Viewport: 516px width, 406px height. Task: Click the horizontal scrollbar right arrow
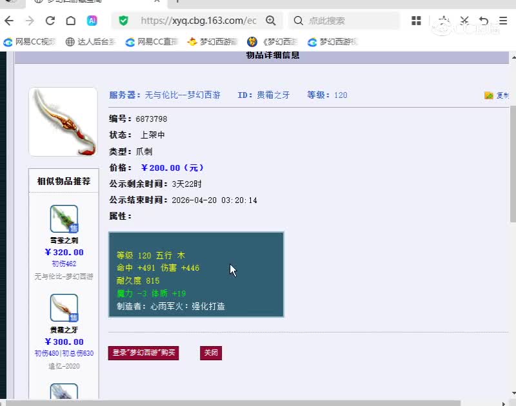pos(503,403)
